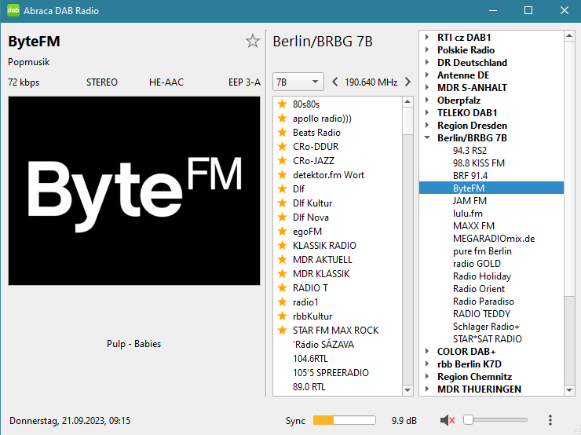The image size is (581, 435).
Task: Expand the Polskie Radio ensemble
Action: pos(427,50)
